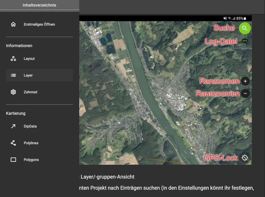Open the Polylines section
The height and width of the screenshot is (197, 265).
(x=31, y=143)
